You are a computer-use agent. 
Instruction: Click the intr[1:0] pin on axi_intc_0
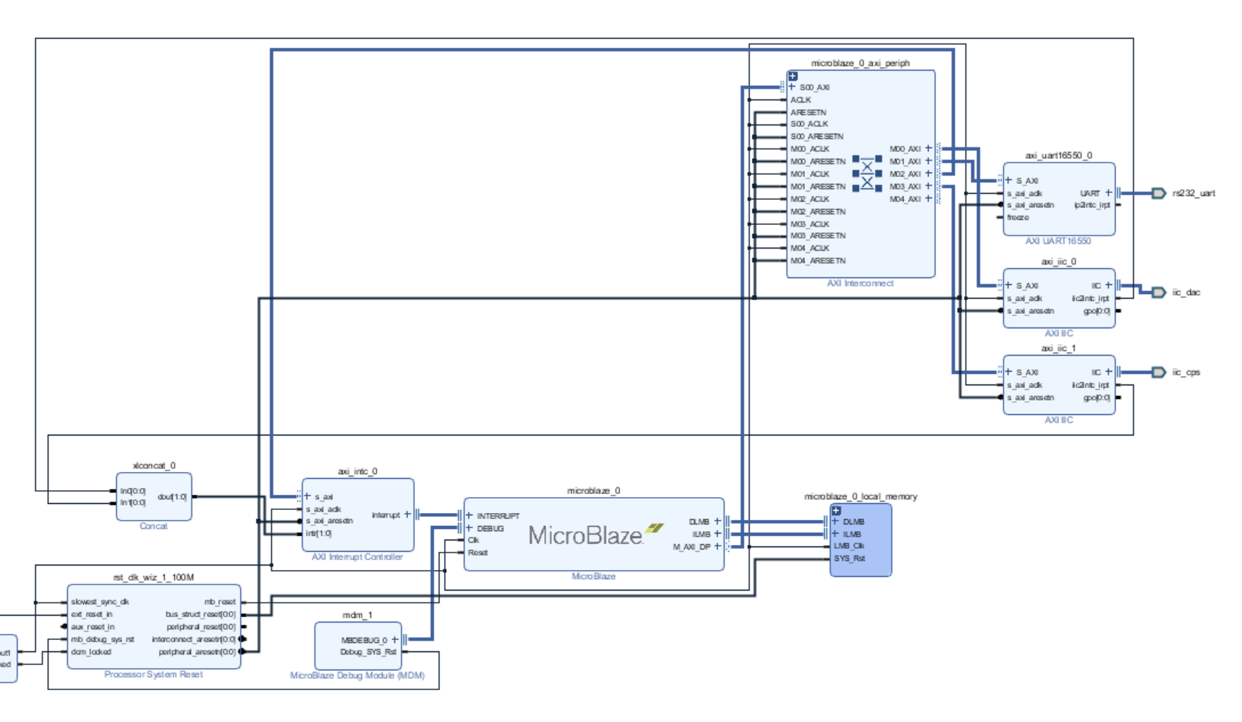coord(318,534)
